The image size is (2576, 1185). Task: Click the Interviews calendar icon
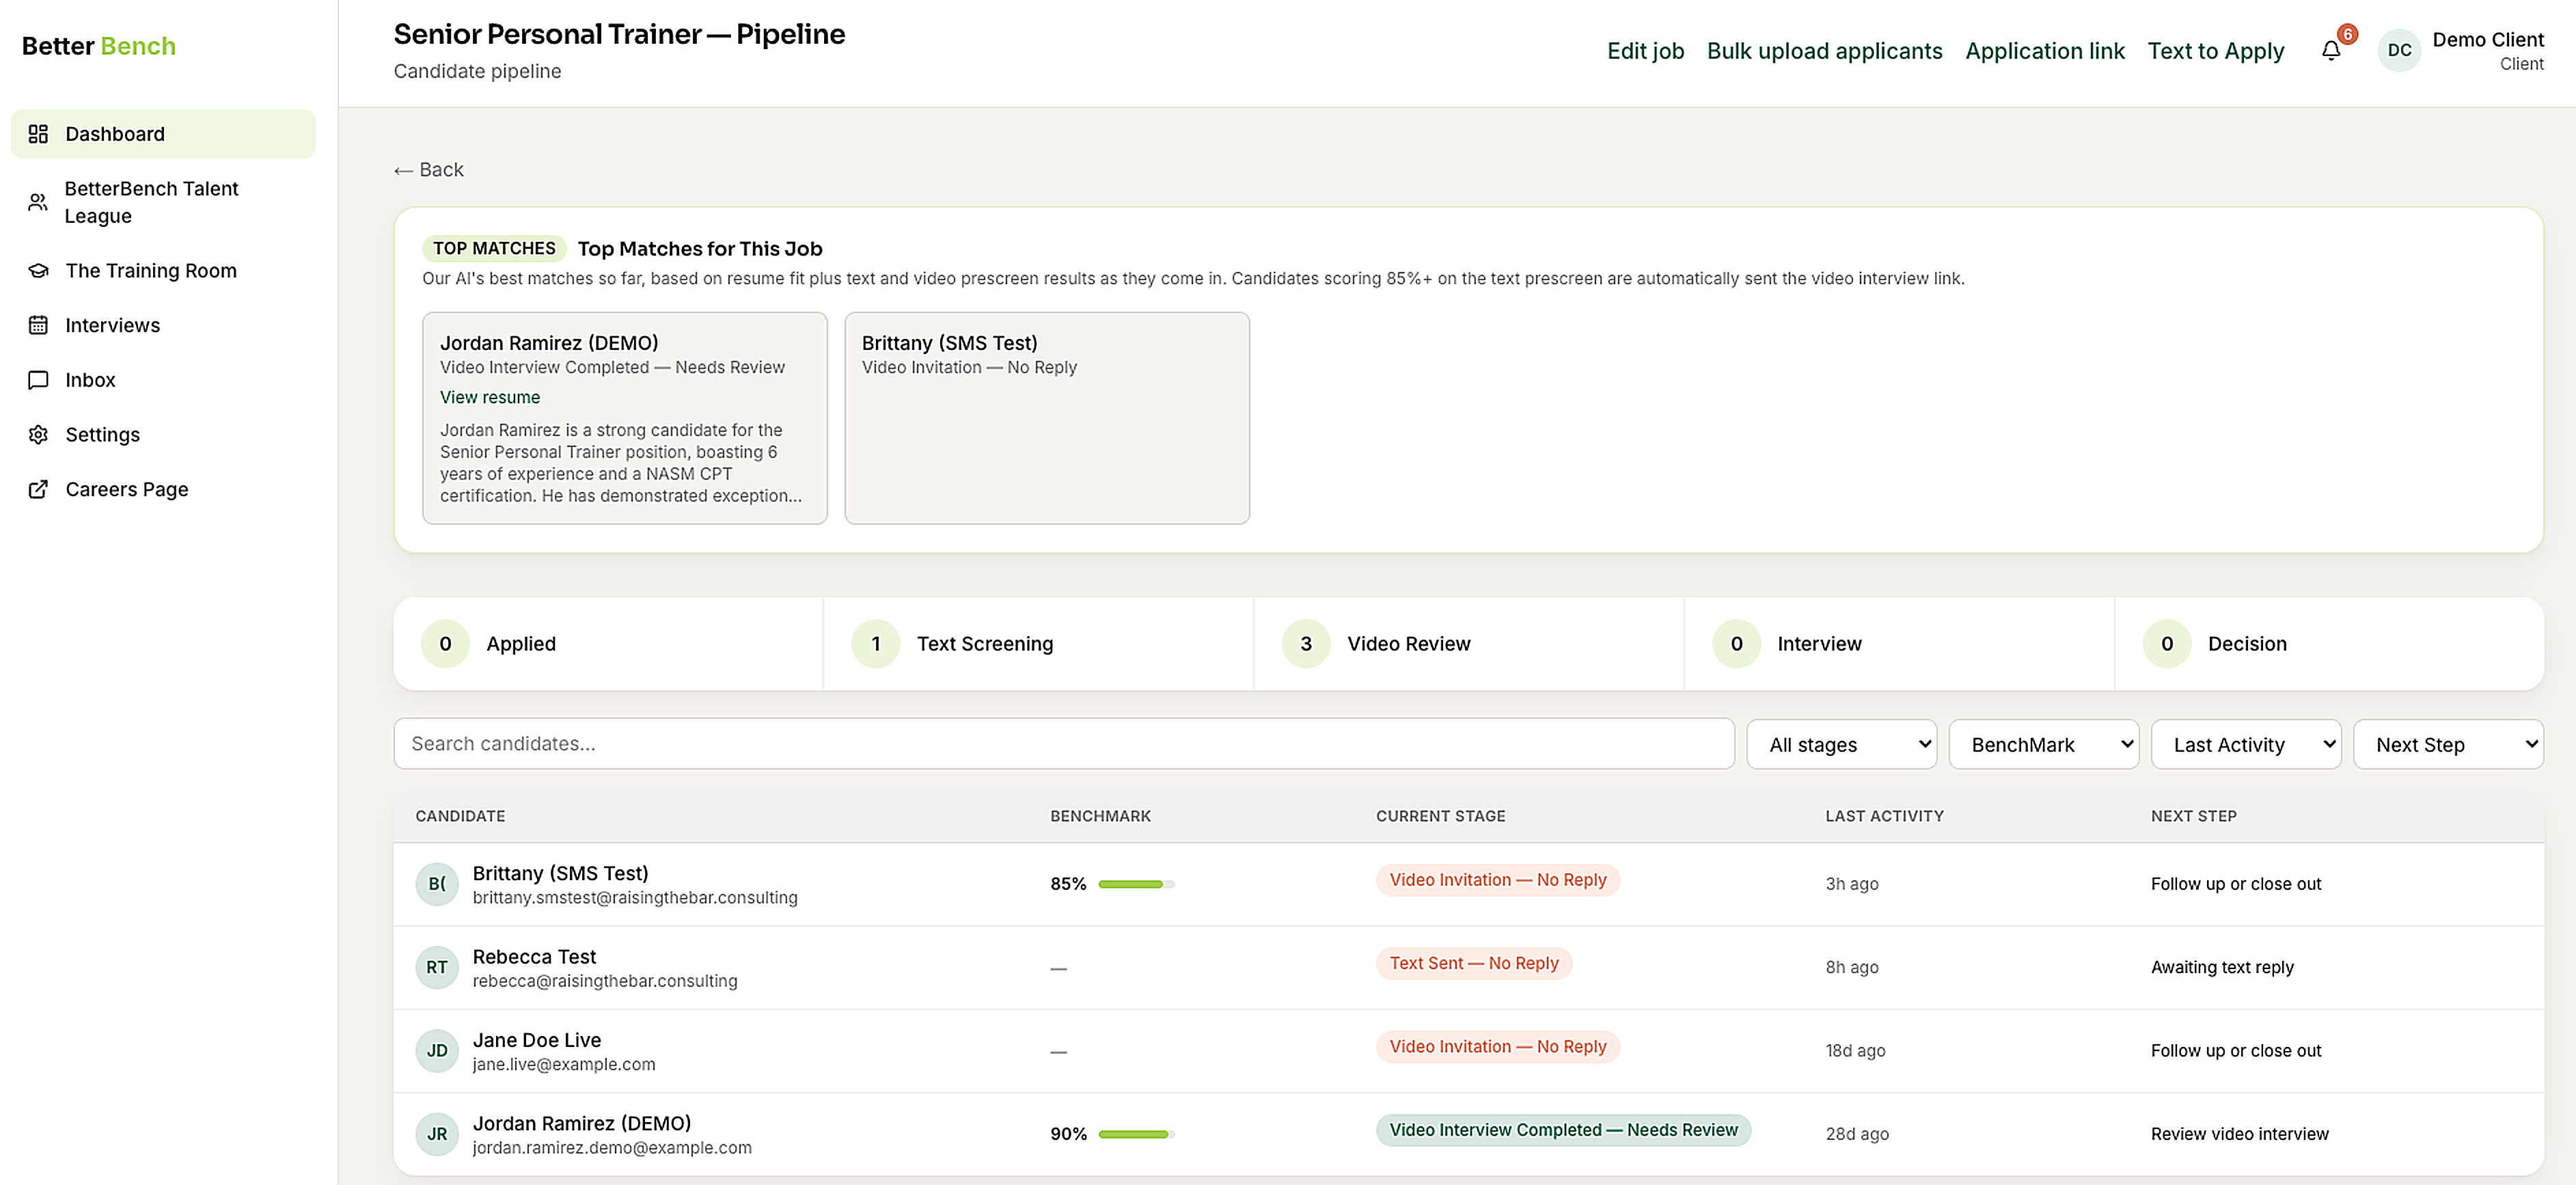tap(38, 325)
